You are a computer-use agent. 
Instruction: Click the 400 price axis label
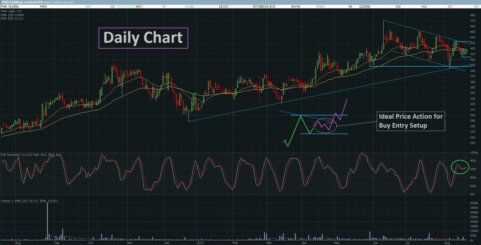pos(473,60)
